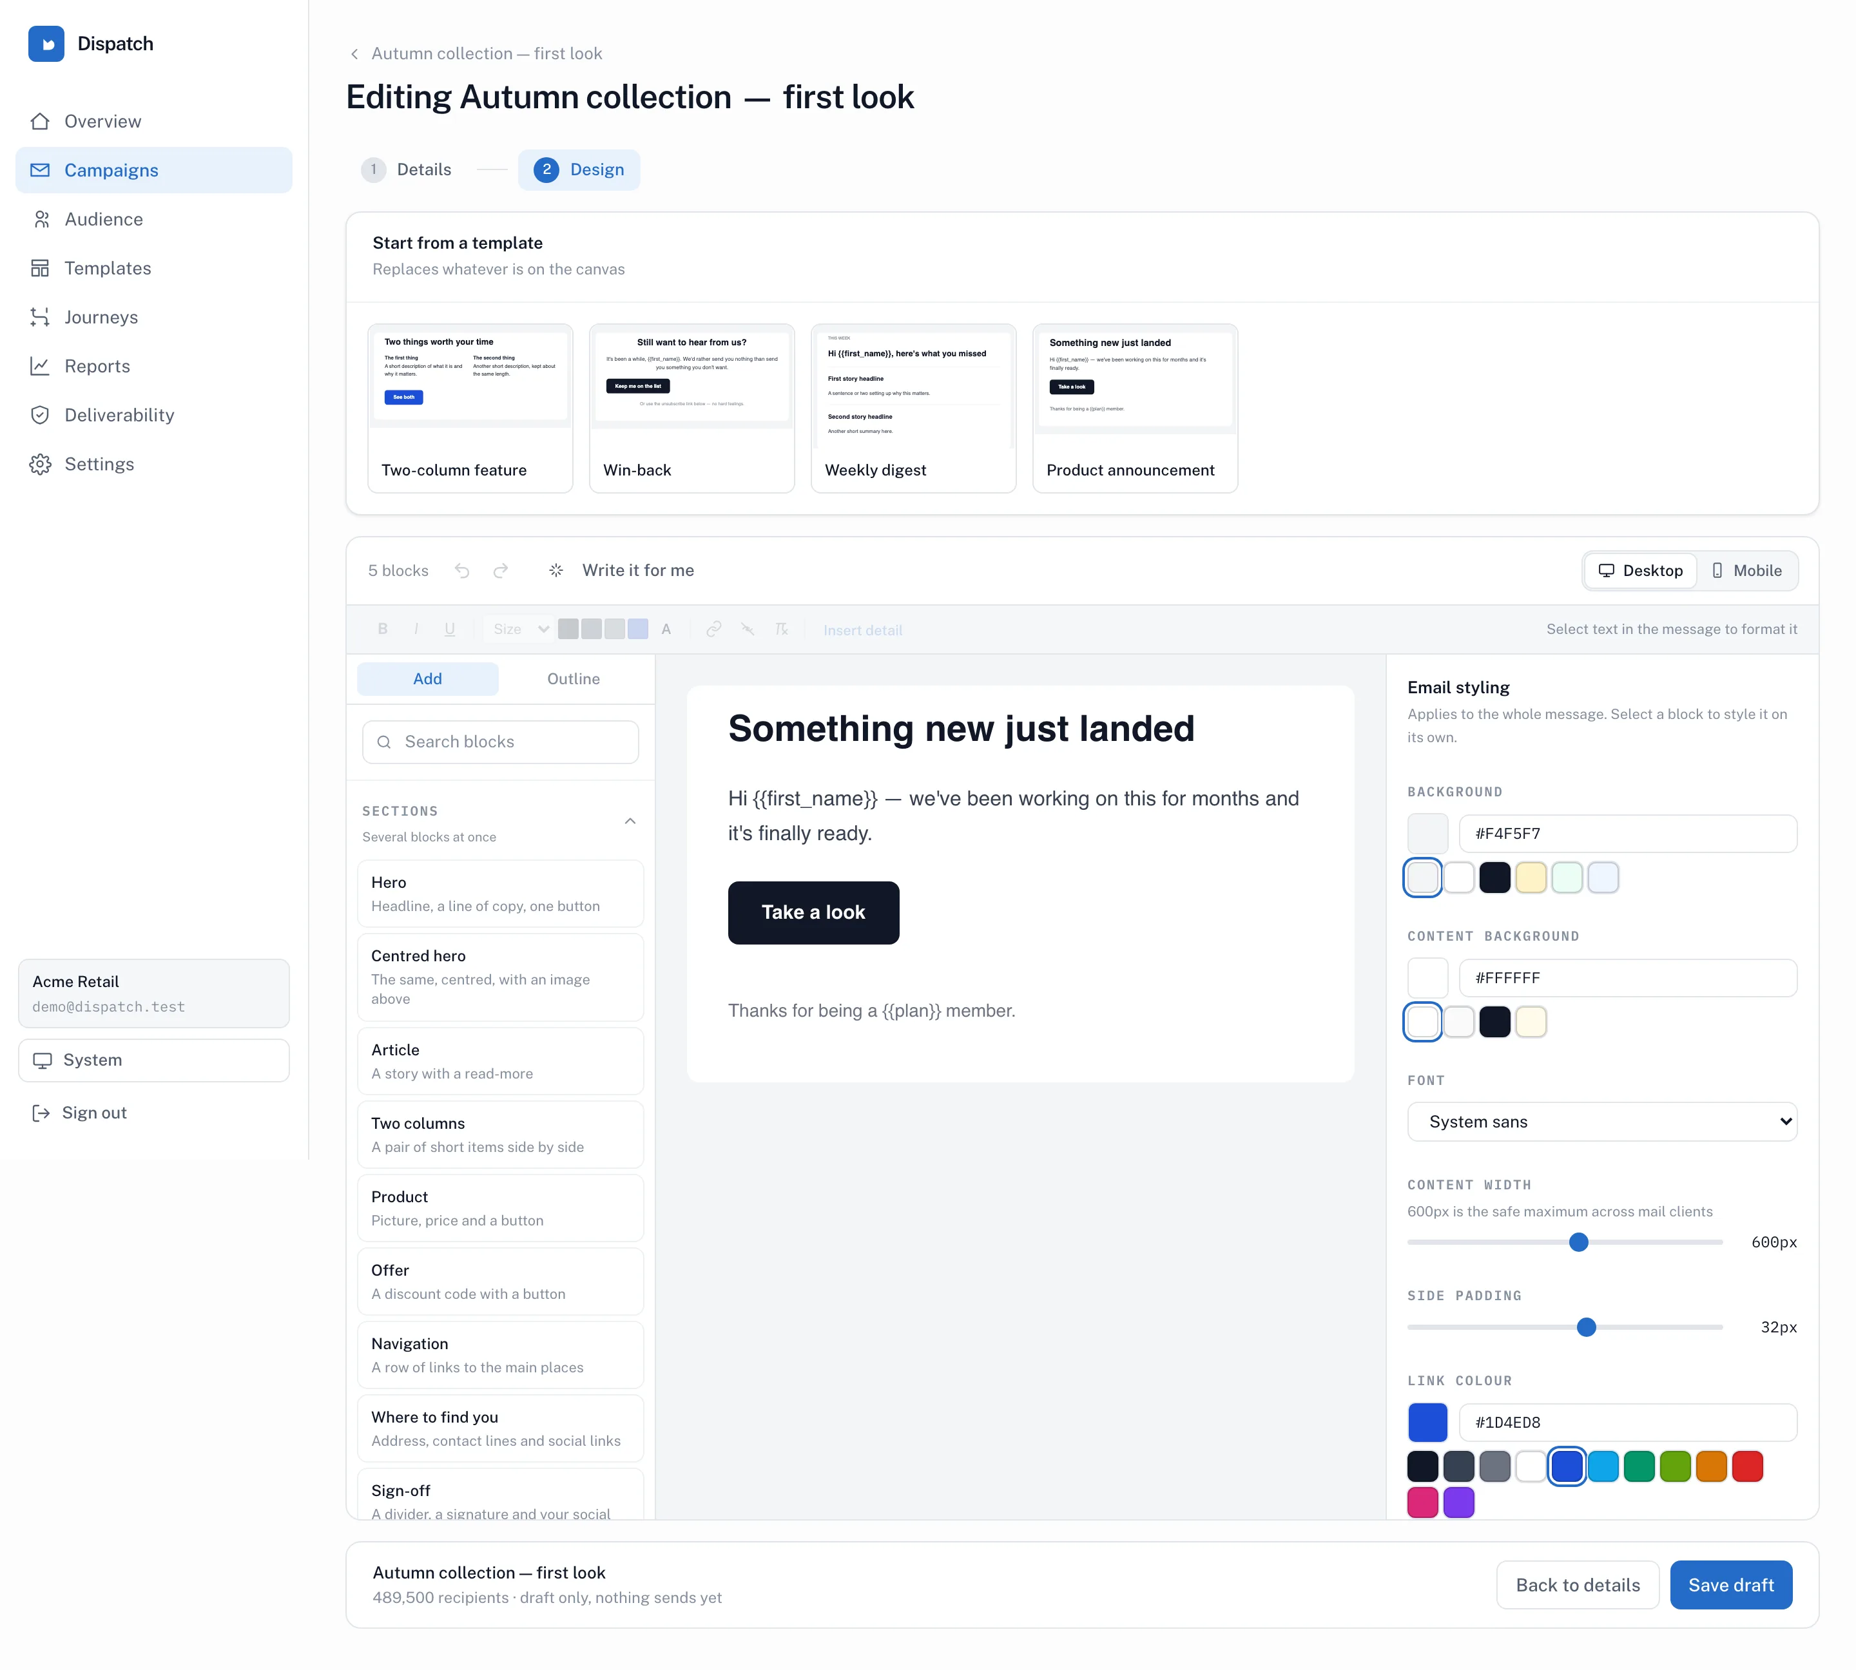Click the Side padding slider handle
The image size is (1856, 1670).
pyautogui.click(x=1586, y=1327)
